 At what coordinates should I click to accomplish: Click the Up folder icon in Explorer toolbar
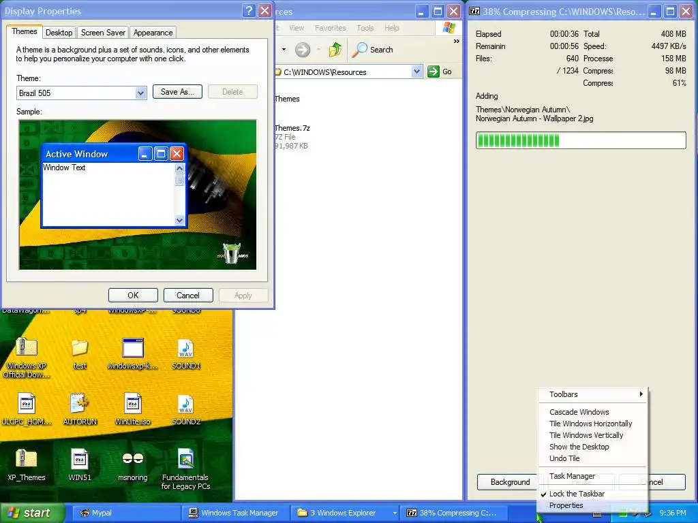(335, 49)
